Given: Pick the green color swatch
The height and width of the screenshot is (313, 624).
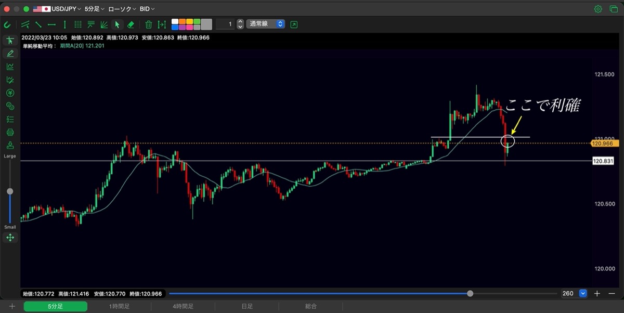Looking at the screenshot, I should [x=197, y=22].
